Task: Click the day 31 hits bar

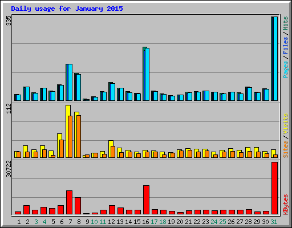Action: point(274,59)
